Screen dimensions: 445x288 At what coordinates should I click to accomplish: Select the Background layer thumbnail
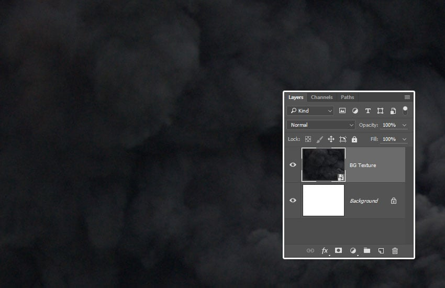point(323,200)
